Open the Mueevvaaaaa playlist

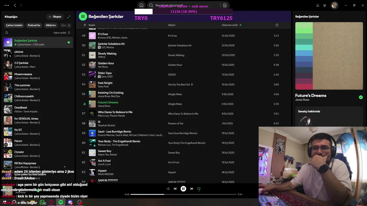click(38, 76)
